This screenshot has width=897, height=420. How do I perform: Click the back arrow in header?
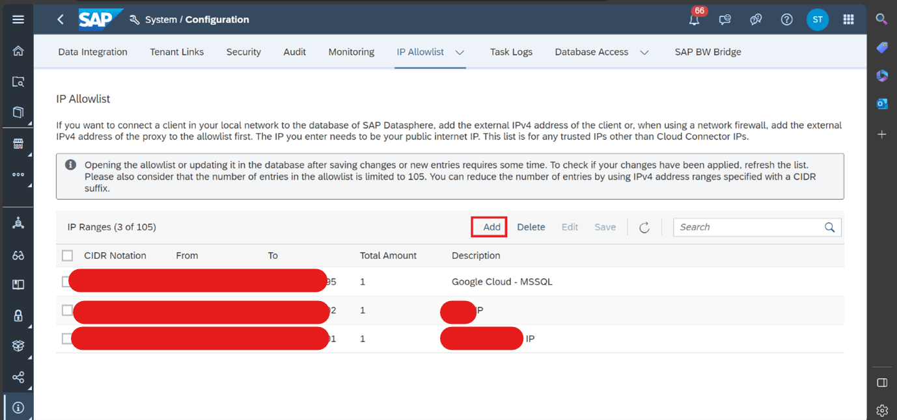click(61, 20)
